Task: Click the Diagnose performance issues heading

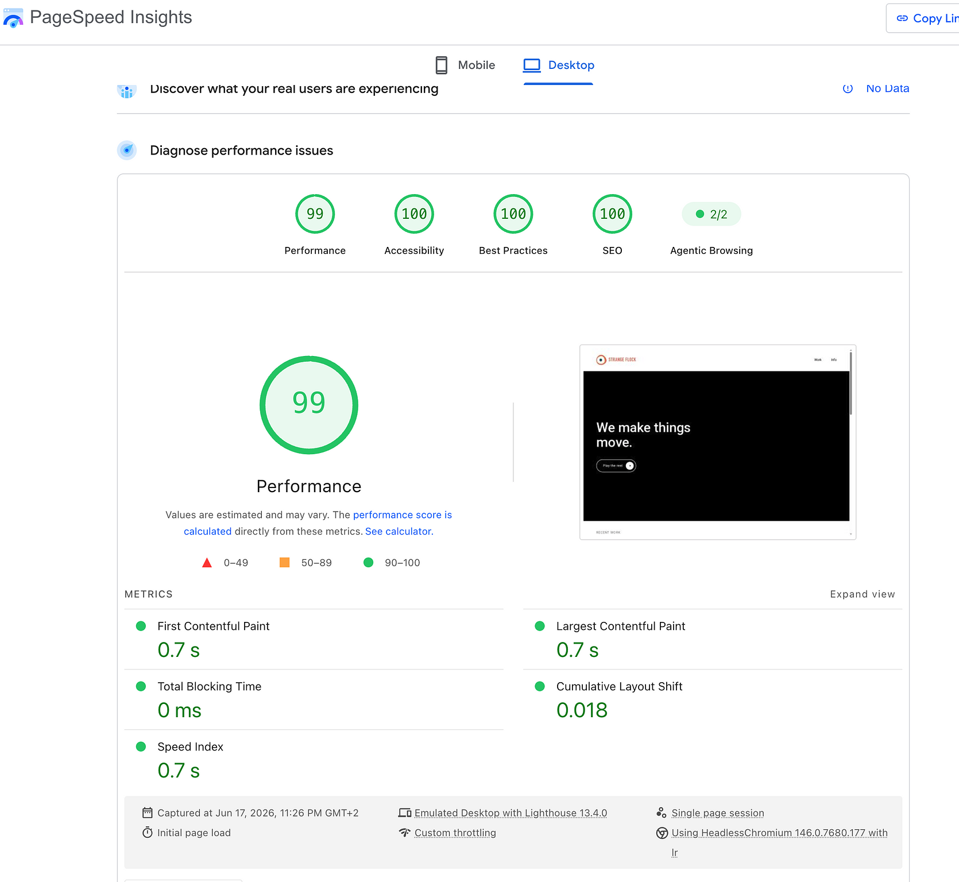Action: coord(241,150)
